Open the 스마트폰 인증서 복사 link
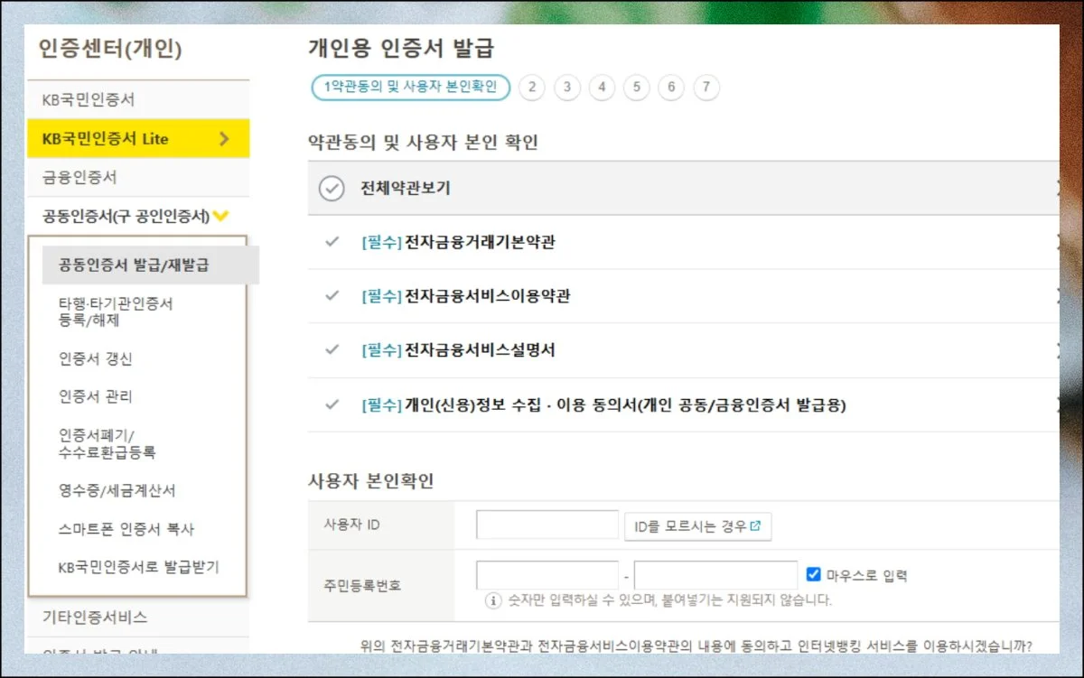This screenshot has width=1084, height=678. 126,529
